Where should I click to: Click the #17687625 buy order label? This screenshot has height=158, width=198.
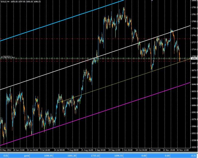tap(8, 57)
